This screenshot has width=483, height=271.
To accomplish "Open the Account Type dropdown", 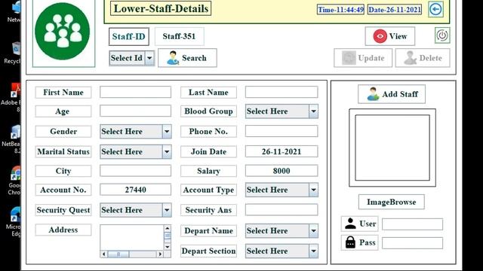I will pyautogui.click(x=281, y=190).
